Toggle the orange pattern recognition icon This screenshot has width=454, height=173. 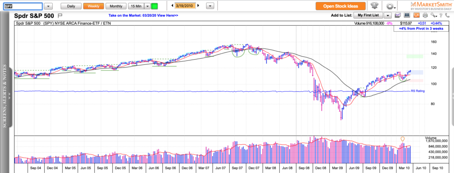pyautogui.click(x=416, y=15)
